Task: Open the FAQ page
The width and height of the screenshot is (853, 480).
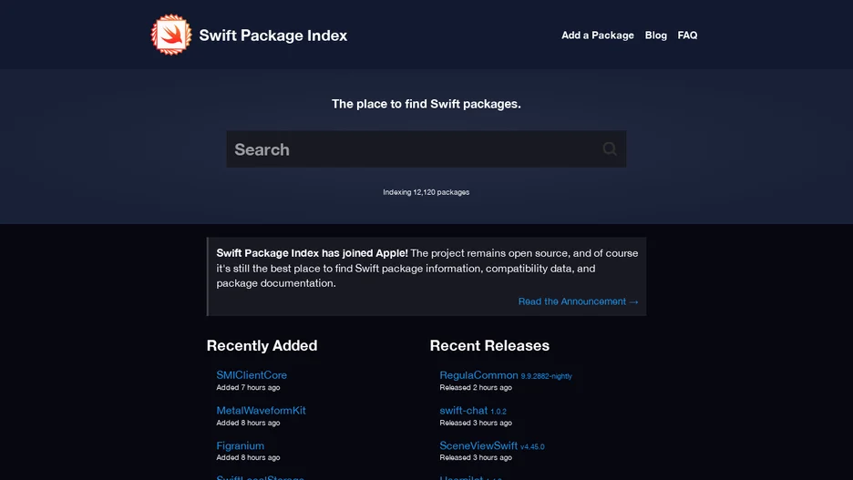Action: 687,36
